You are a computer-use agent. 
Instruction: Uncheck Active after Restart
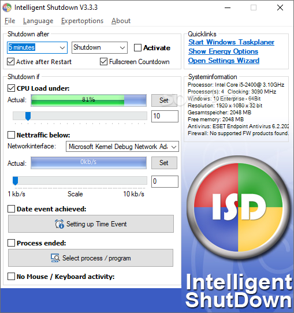click(11, 62)
